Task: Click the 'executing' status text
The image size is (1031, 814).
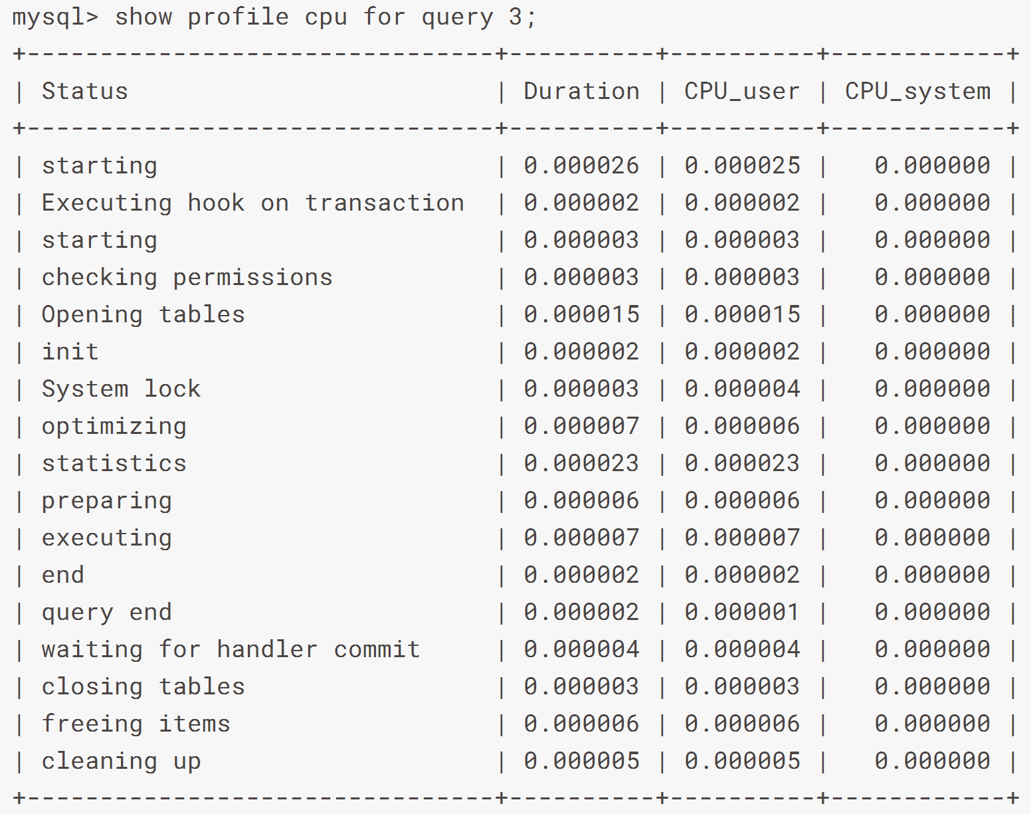Action: [106, 538]
